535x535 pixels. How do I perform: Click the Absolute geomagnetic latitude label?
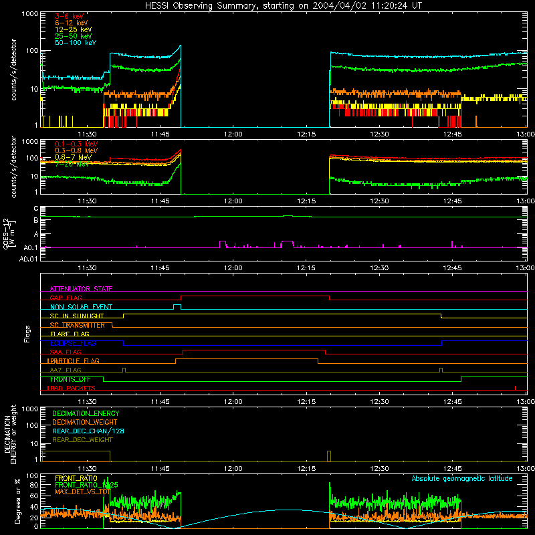(x=462, y=478)
